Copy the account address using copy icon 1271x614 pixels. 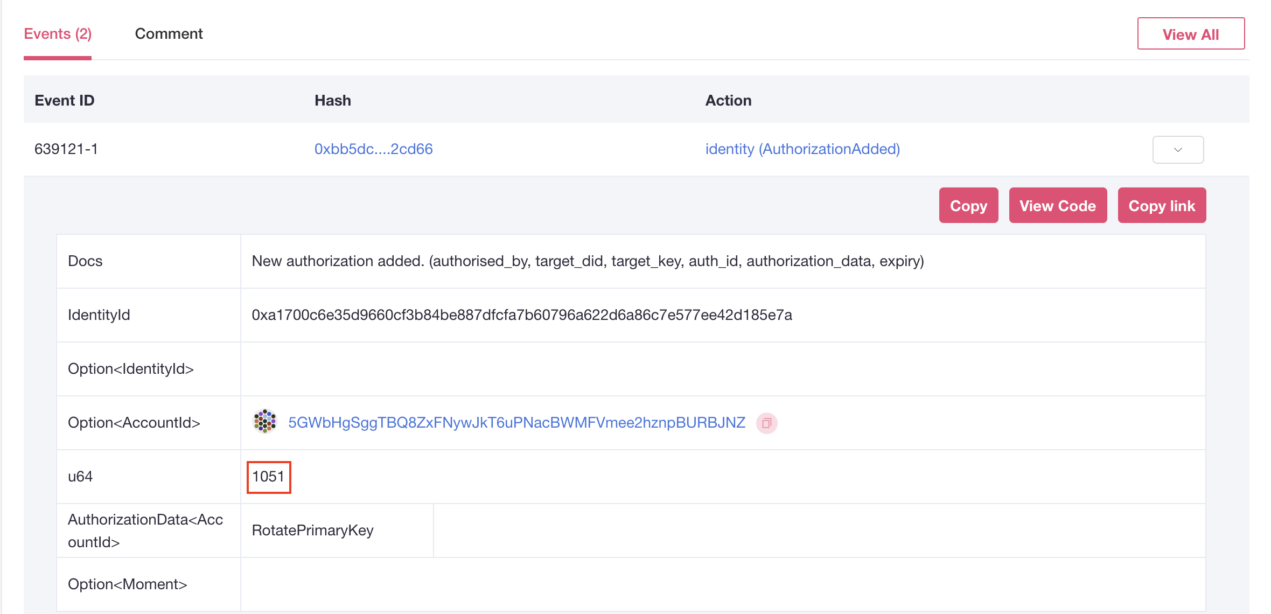pos(766,423)
